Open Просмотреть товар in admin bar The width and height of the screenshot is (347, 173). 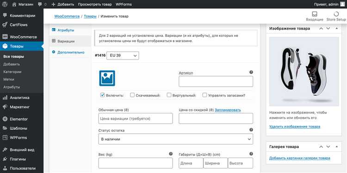95,4
